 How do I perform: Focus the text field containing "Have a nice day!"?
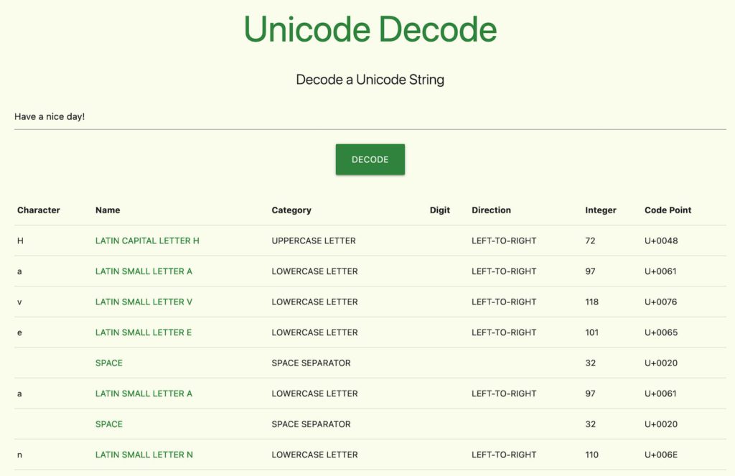(x=370, y=117)
